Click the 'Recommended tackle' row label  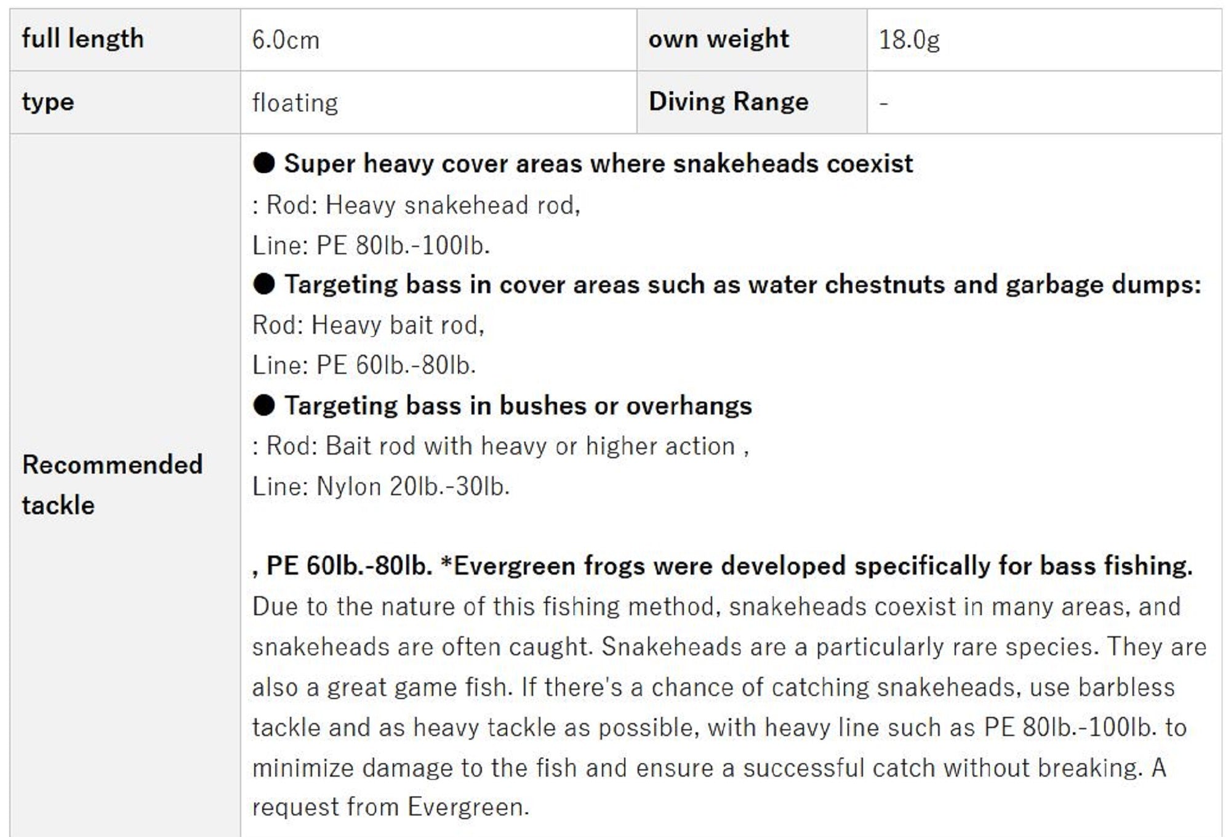coord(112,485)
